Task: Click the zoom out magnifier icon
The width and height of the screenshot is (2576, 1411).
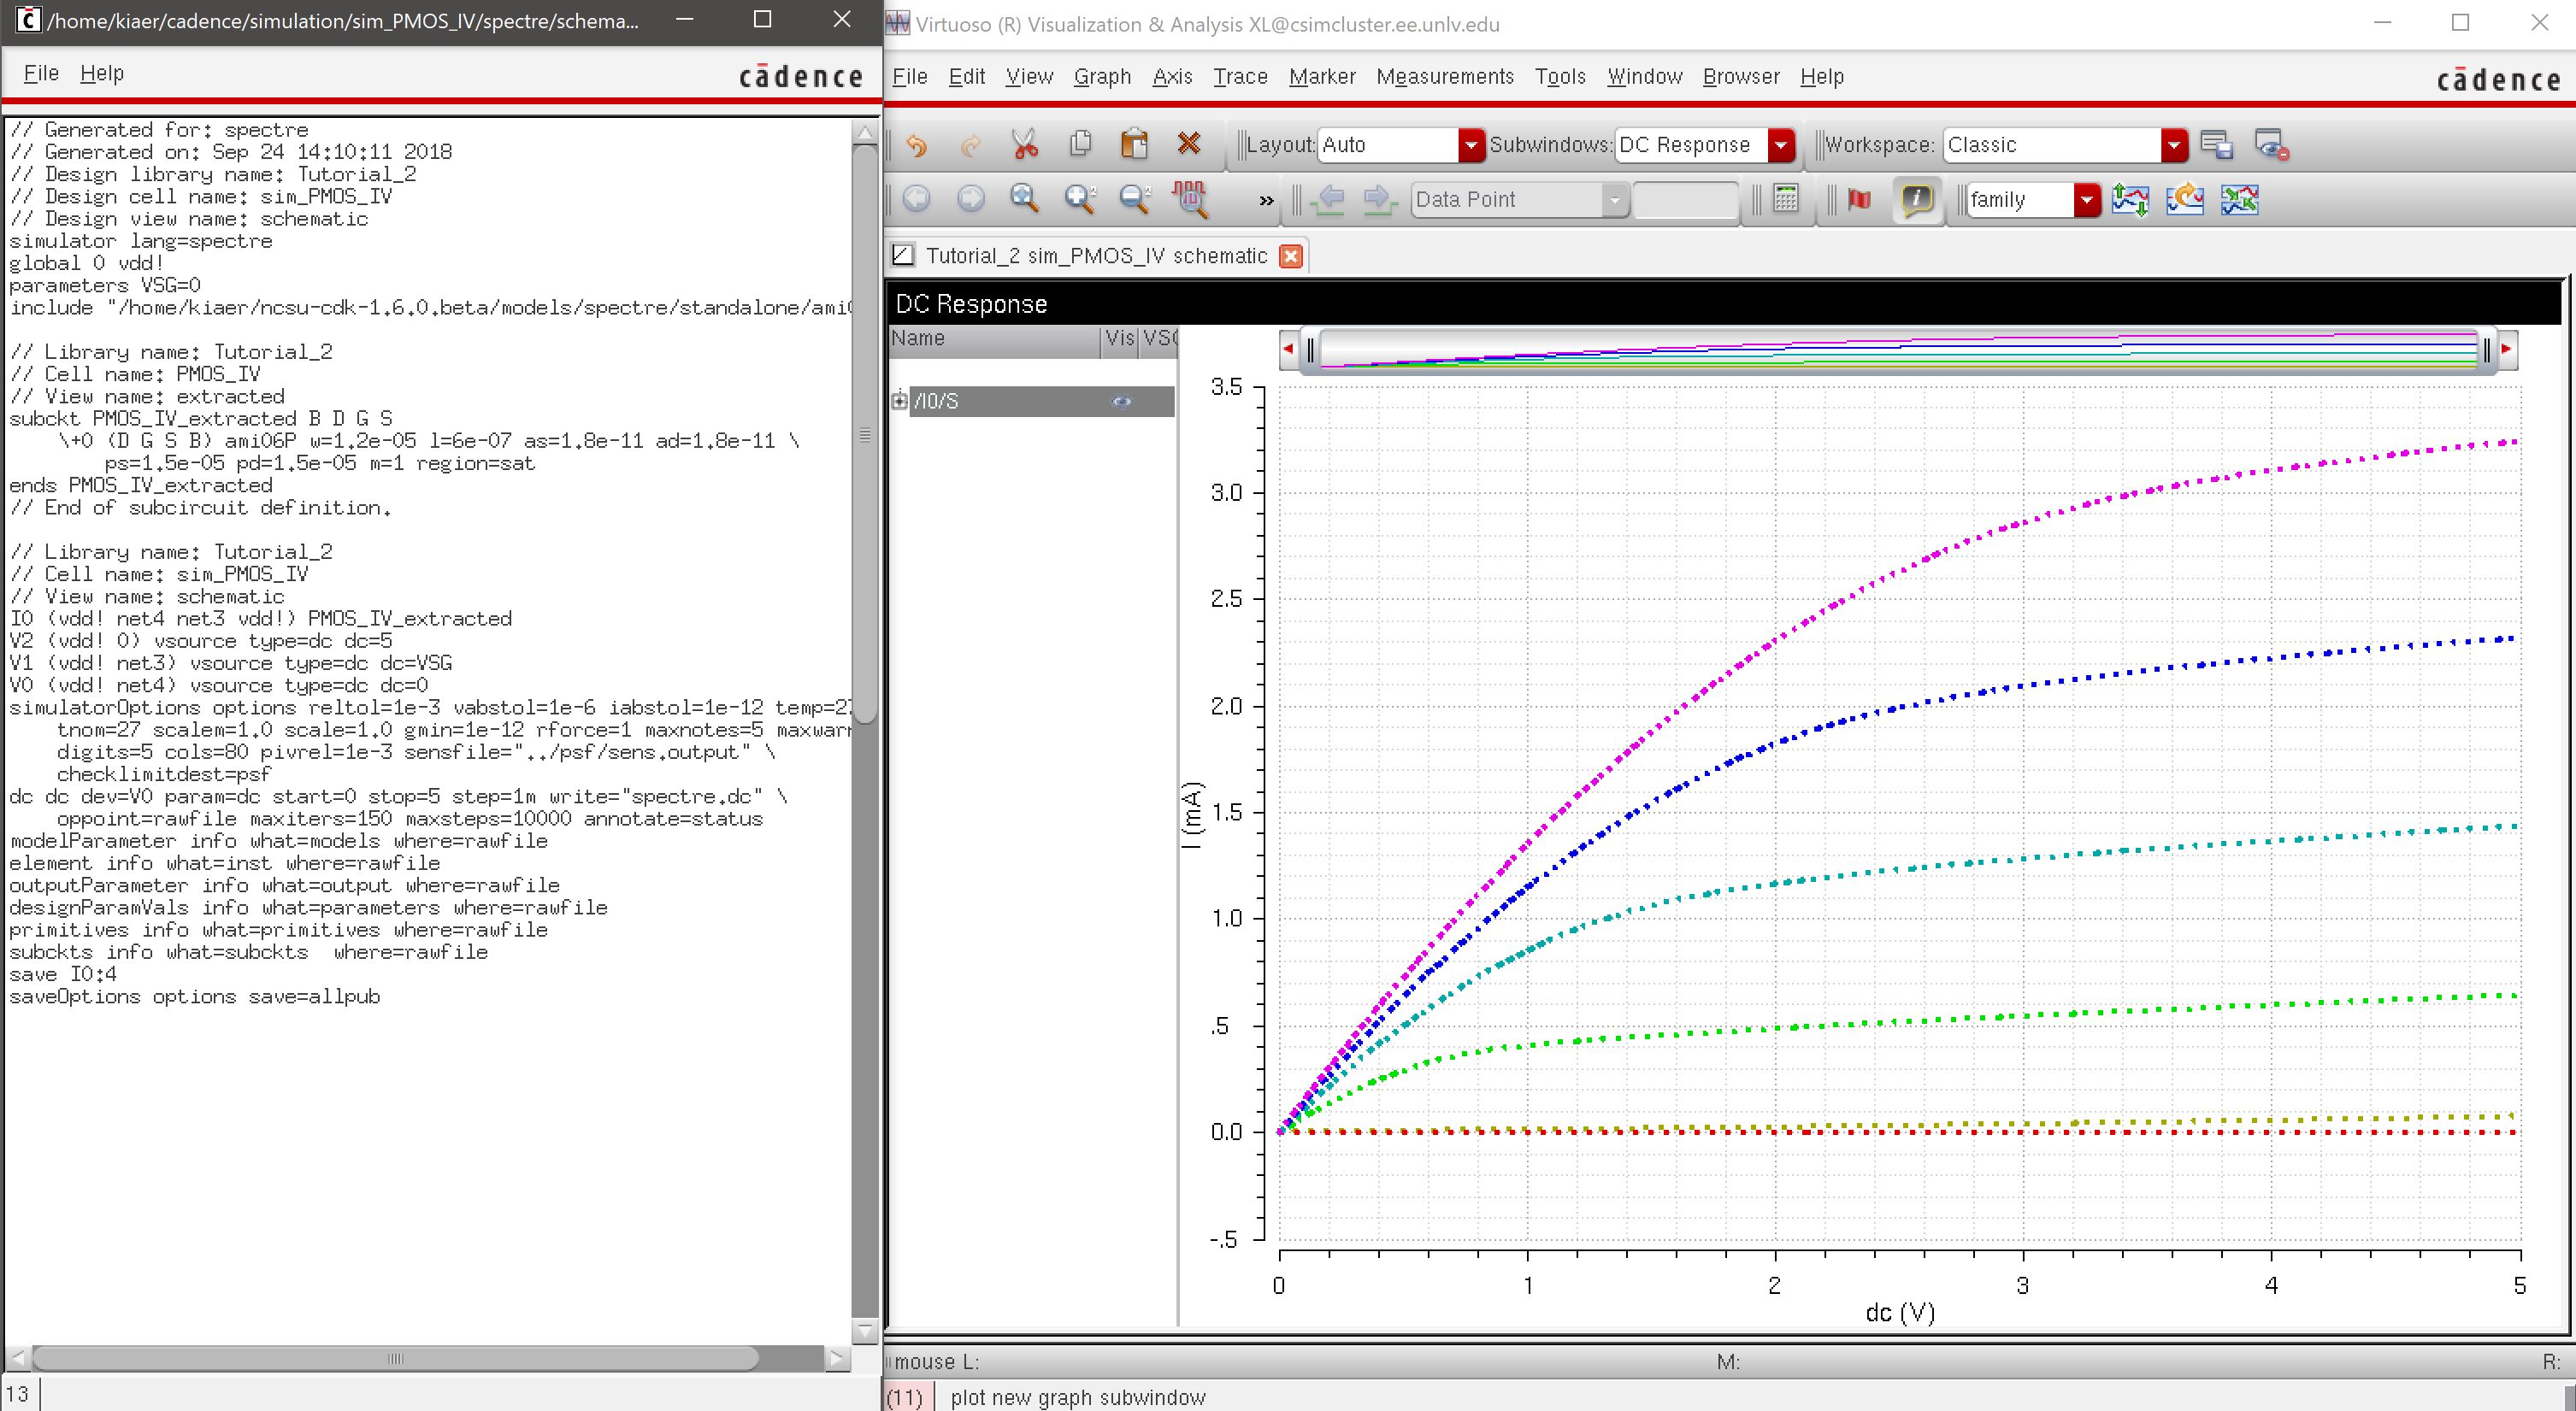Action: click(1135, 199)
